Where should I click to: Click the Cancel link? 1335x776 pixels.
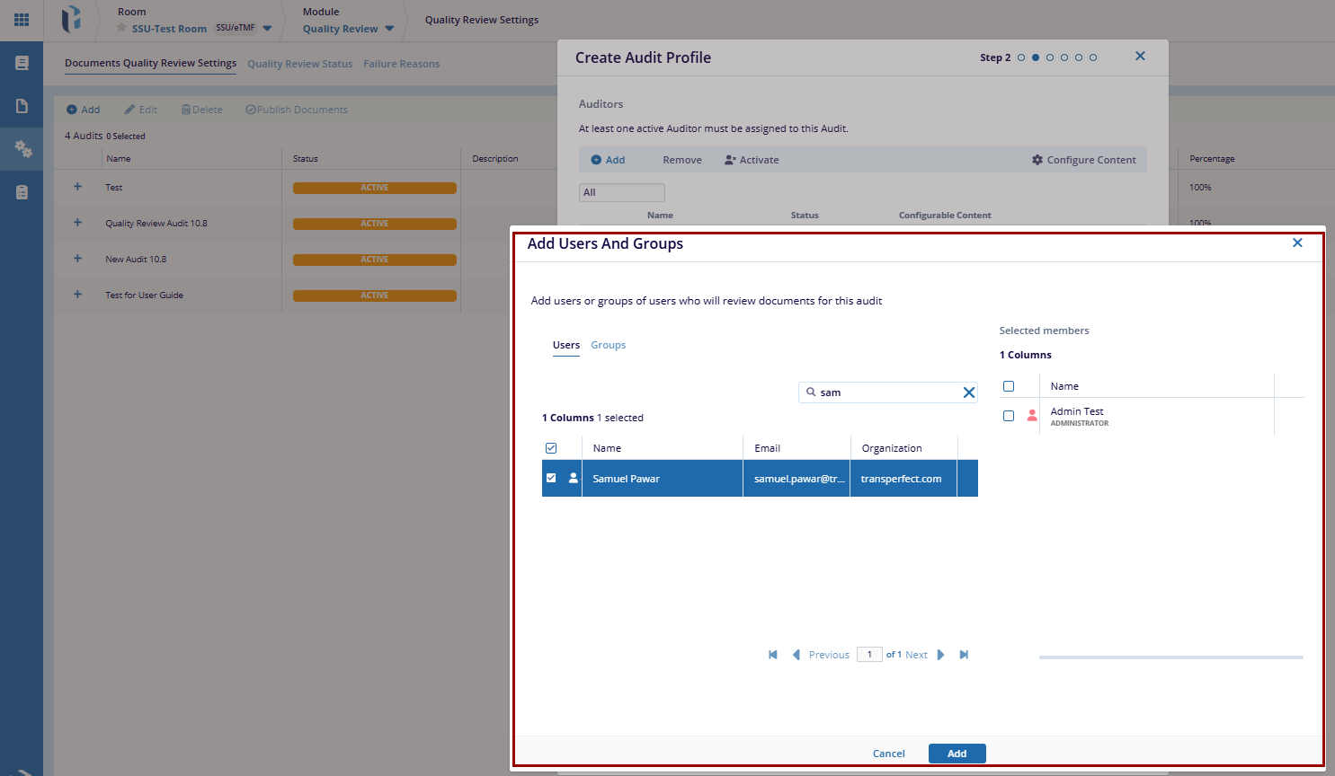(888, 754)
